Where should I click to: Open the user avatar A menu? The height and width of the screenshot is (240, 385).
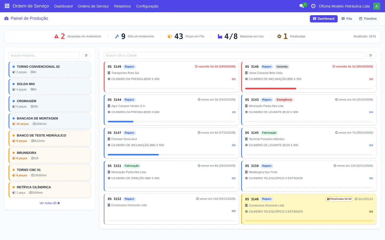pos(376,6)
